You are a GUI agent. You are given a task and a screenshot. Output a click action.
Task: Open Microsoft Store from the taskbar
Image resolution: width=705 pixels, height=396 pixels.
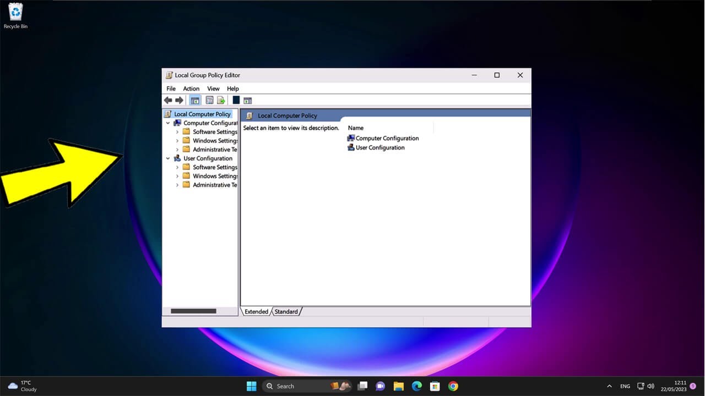click(x=435, y=386)
